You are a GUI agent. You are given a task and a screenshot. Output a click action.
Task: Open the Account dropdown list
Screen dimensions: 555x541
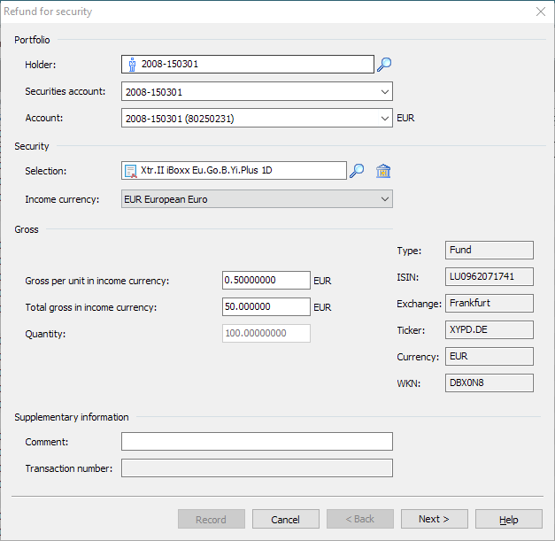tap(384, 118)
